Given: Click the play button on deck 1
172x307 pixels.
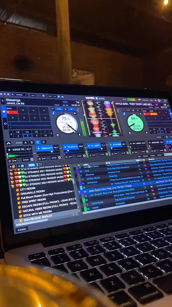Looking at the screenshot, I should point(72,109).
